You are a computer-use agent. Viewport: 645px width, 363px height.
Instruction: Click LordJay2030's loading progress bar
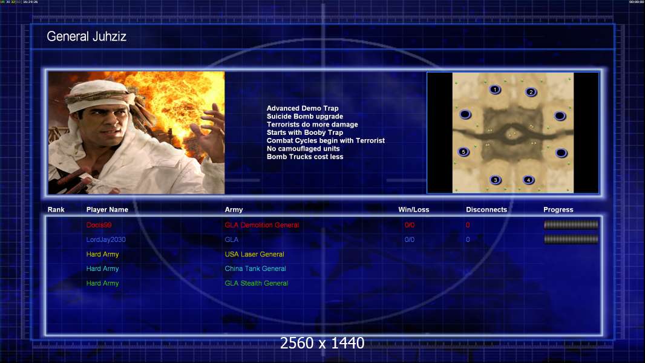[571, 240]
